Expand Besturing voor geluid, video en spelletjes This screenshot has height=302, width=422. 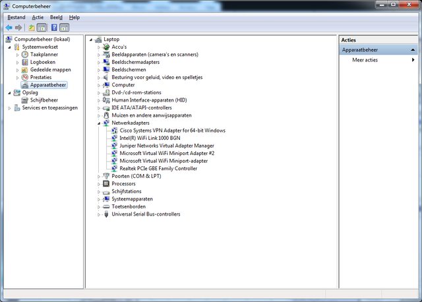99,78
